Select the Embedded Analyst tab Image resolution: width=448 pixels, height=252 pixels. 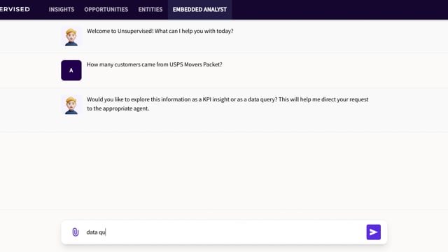pyautogui.click(x=199, y=9)
